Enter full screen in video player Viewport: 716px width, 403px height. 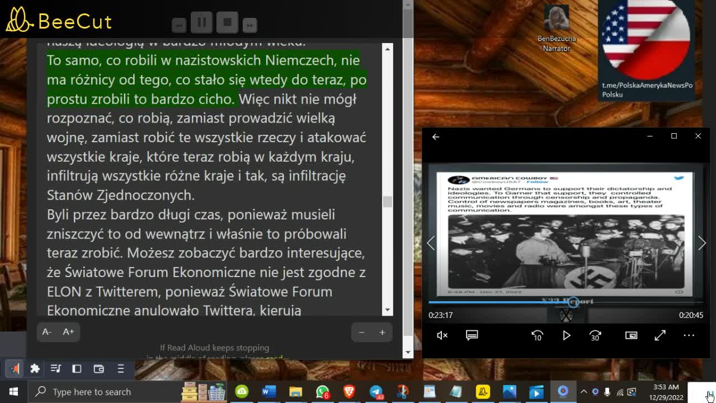[660, 335]
